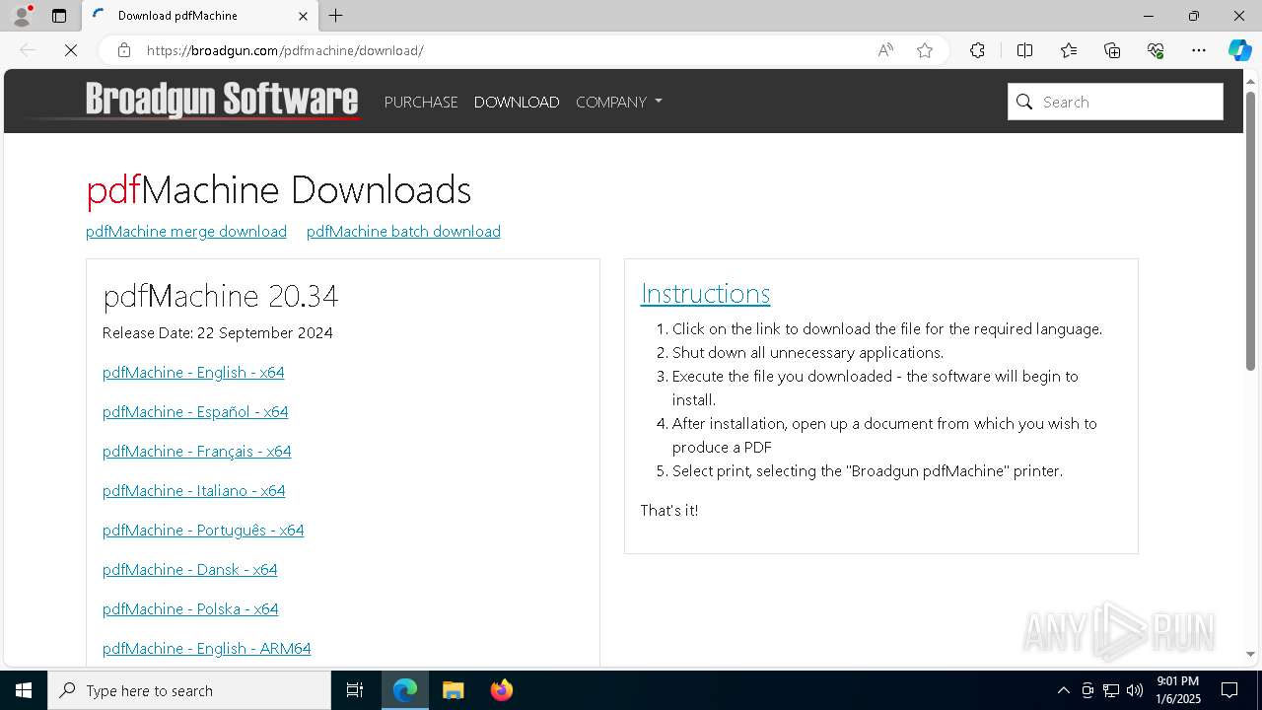Viewport: 1262px width, 710px height.
Task: Open the Favorites list
Action: tap(1069, 50)
